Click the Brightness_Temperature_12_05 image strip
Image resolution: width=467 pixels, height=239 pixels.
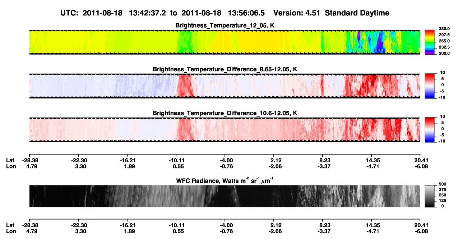tap(225, 42)
